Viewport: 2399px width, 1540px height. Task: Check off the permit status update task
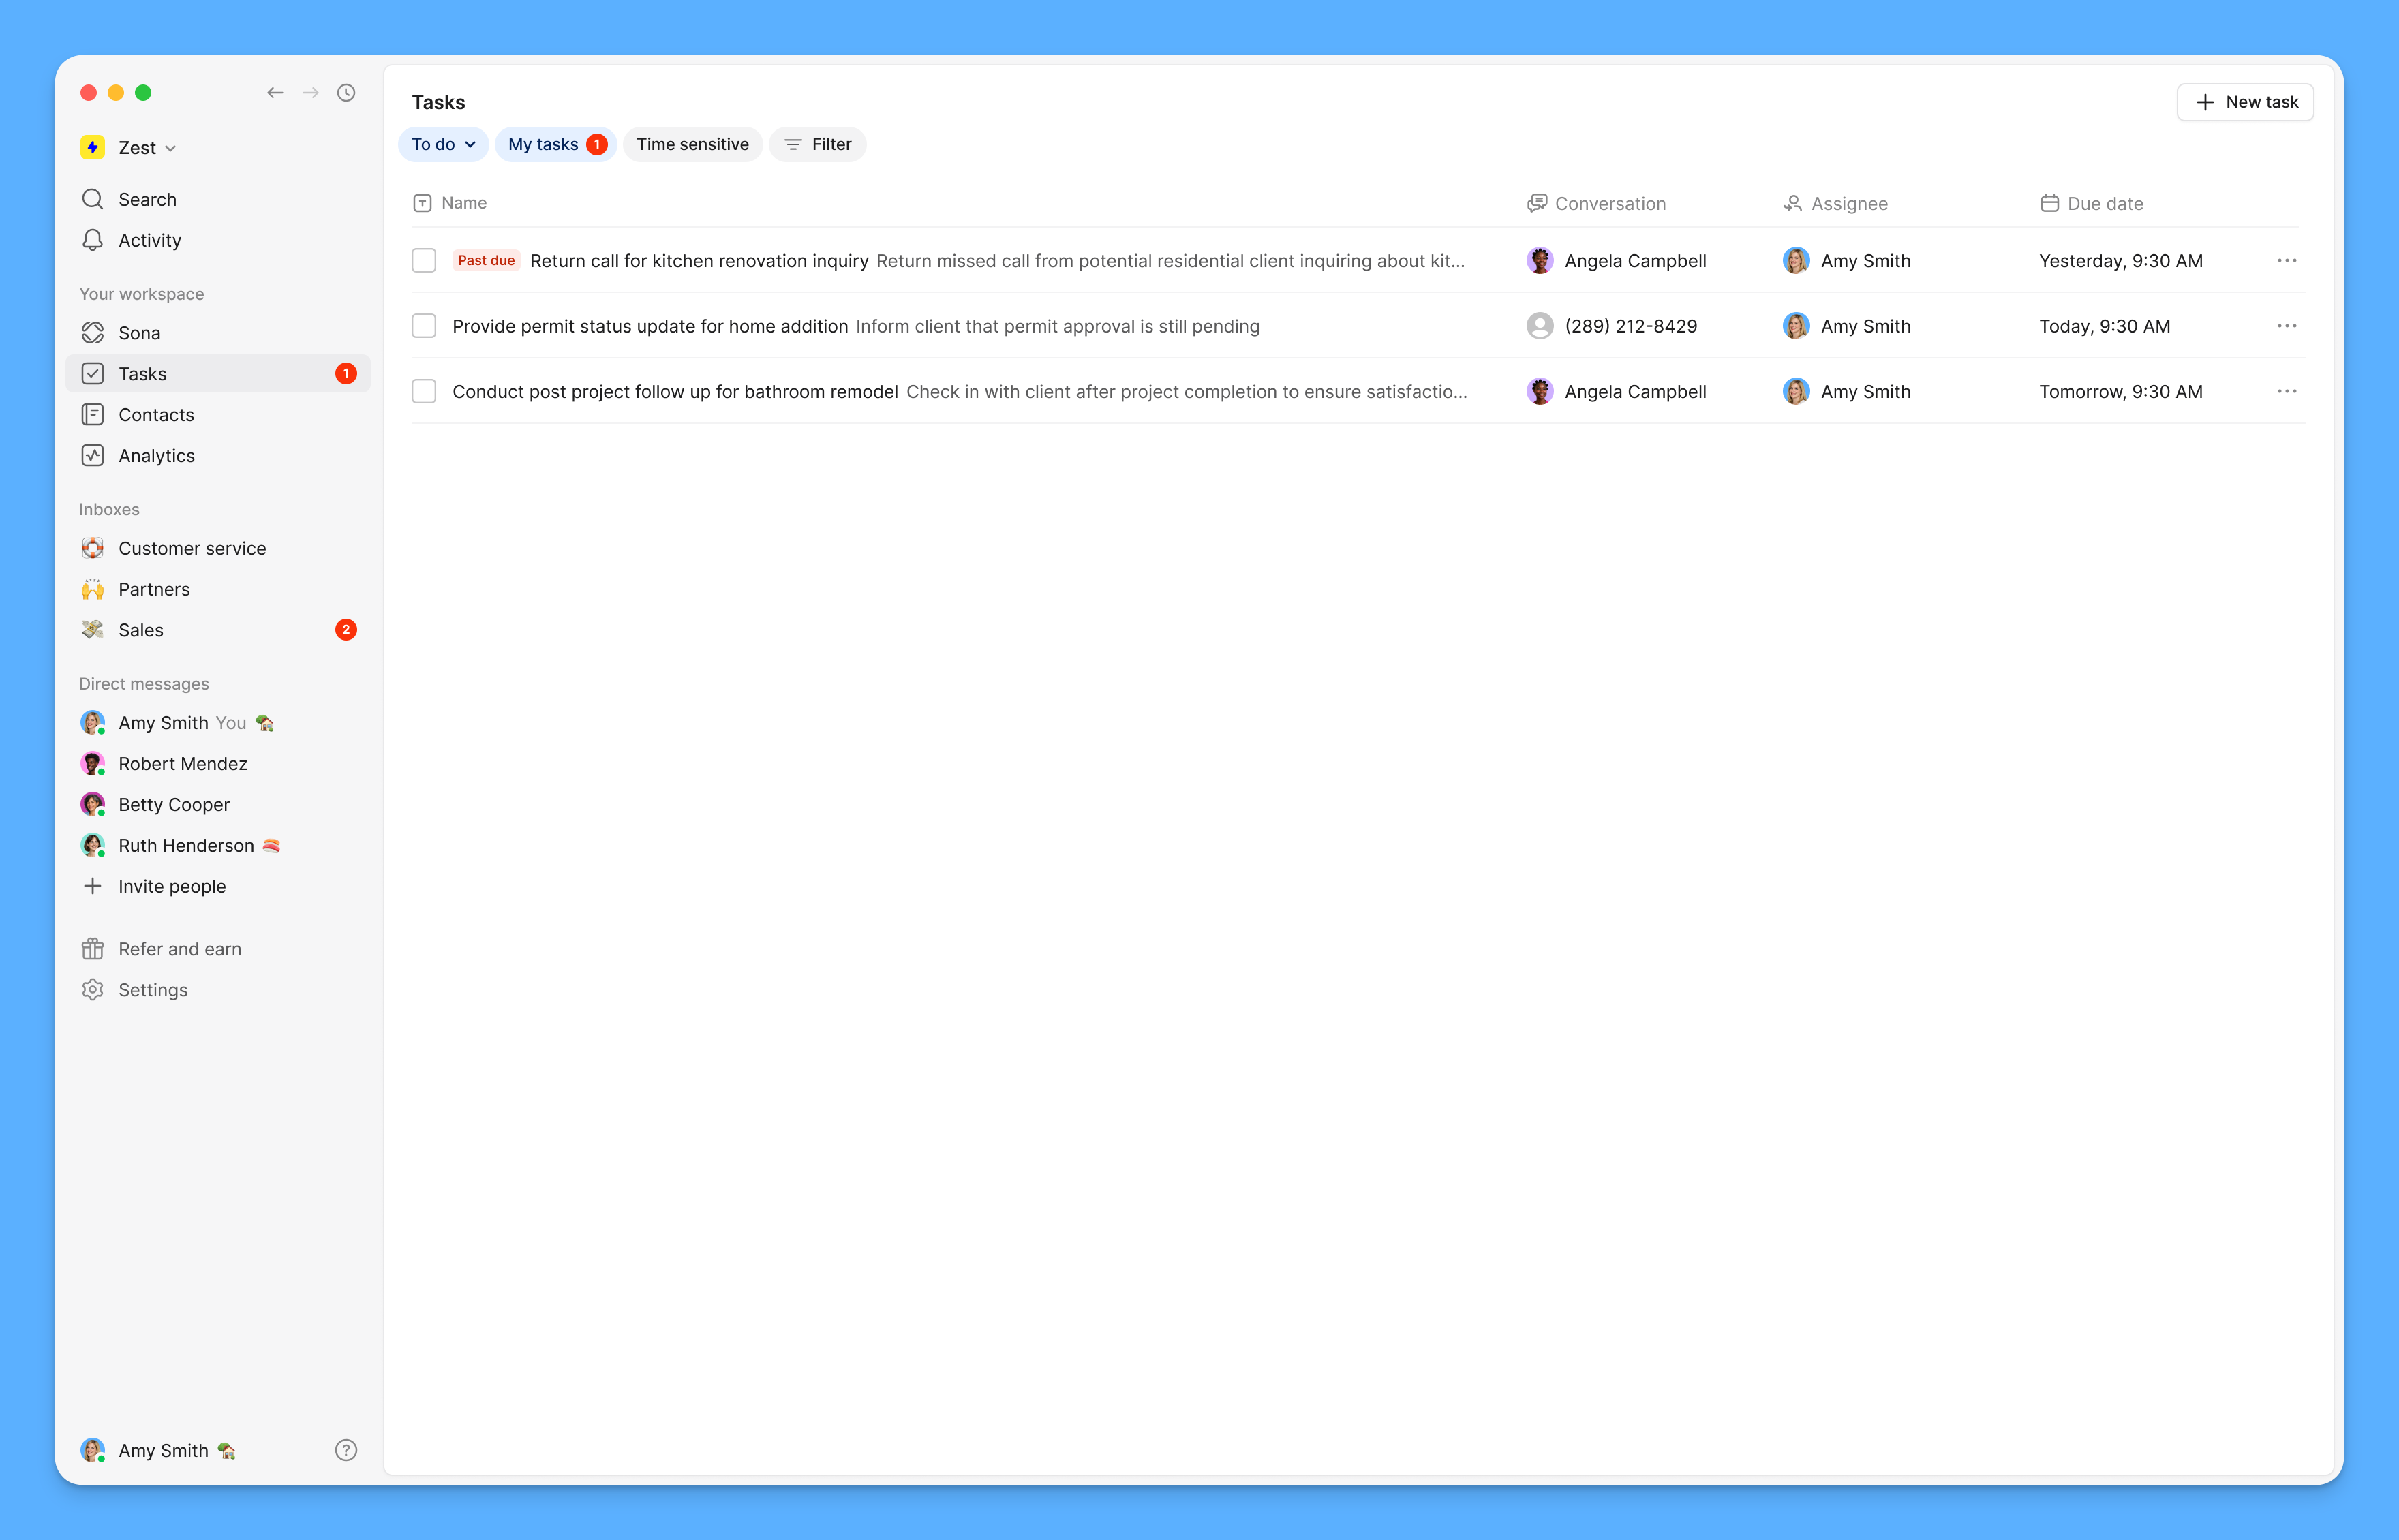point(424,326)
